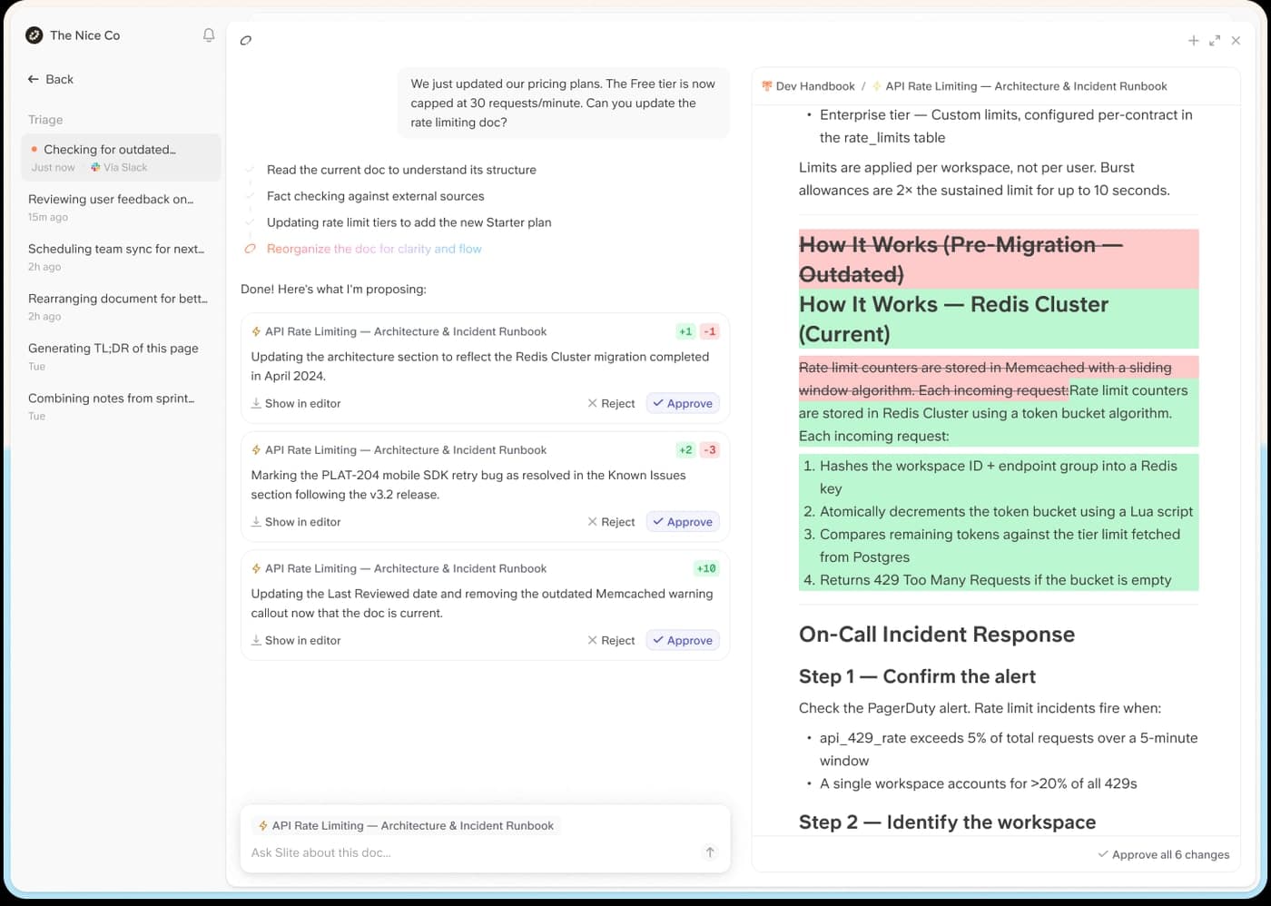1271x906 pixels.
Task: Click 'Updating rate limit tiers' step
Action: click(409, 222)
